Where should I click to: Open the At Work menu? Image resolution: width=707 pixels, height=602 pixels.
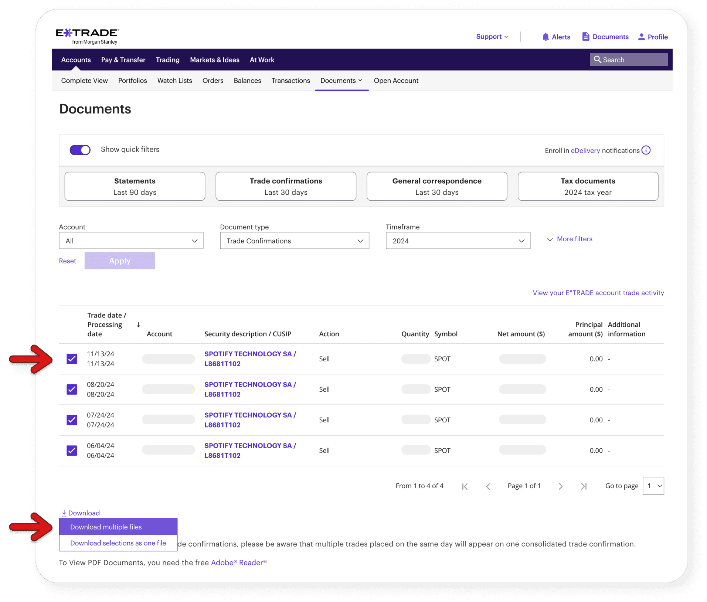click(x=262, y=59)
